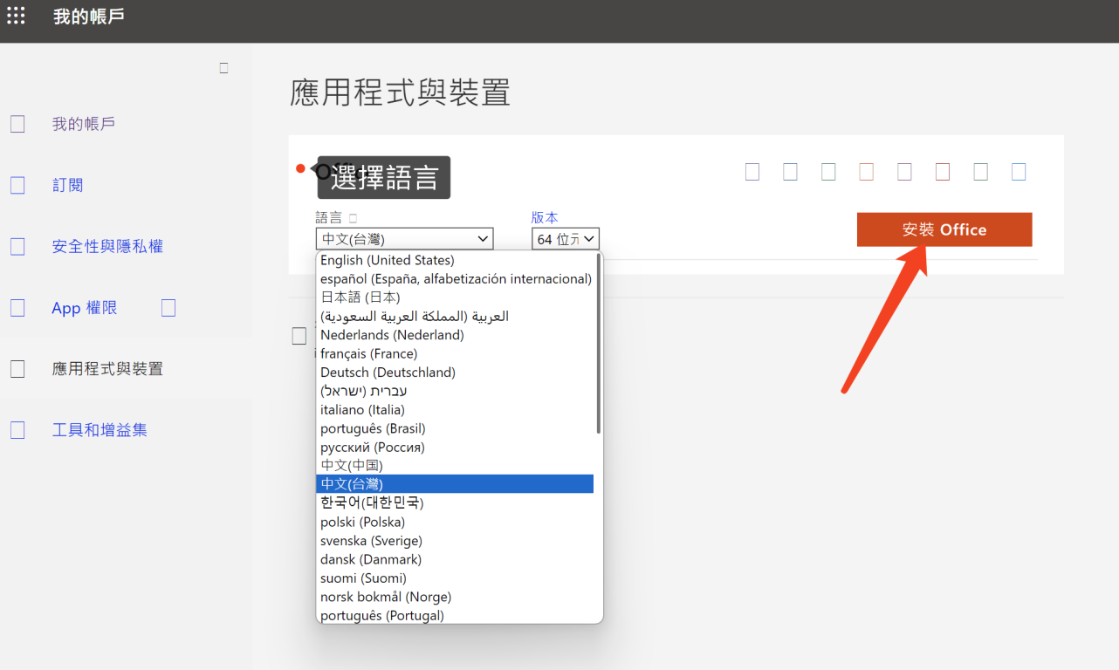This screenshot has width=1119, height=670.
Task: Open the app launcher grid icon
Action: click(x=16, y=16)
